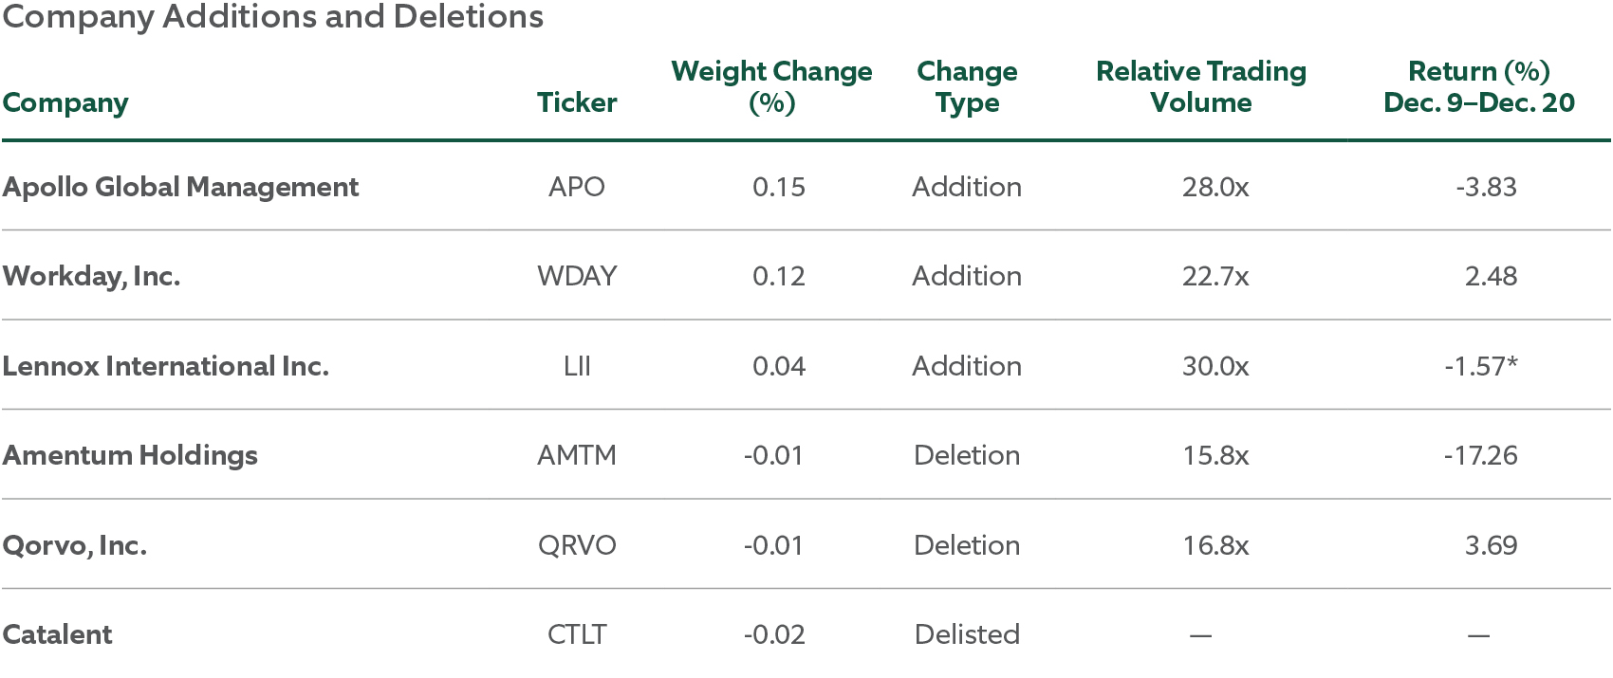Click the Return (%) Dec. 9–Dec. 20 header
Viewport: 1613px width, 678px height.
pyautogui.click(x=1478, y=86)
